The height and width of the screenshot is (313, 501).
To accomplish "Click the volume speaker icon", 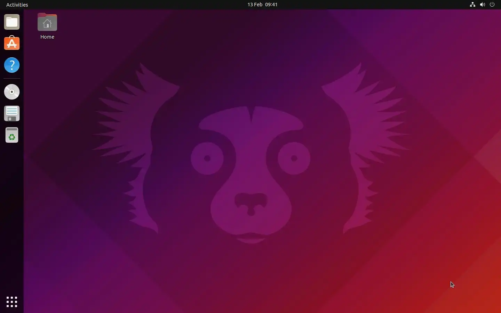I will (x=483, y=5).
